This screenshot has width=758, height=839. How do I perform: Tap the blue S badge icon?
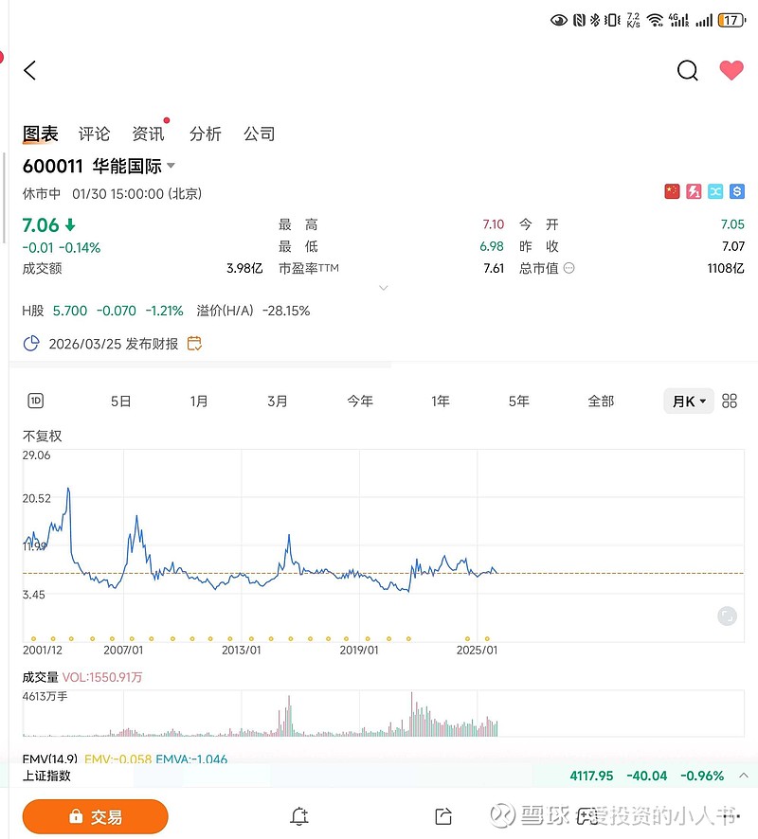coord(737,191)
